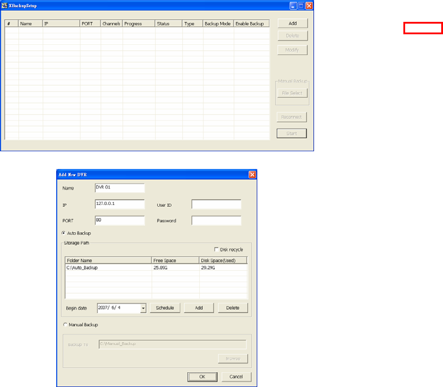Minimize the XBackupSetup window
This screenshot has width=443, height=387.
(293, 6)
